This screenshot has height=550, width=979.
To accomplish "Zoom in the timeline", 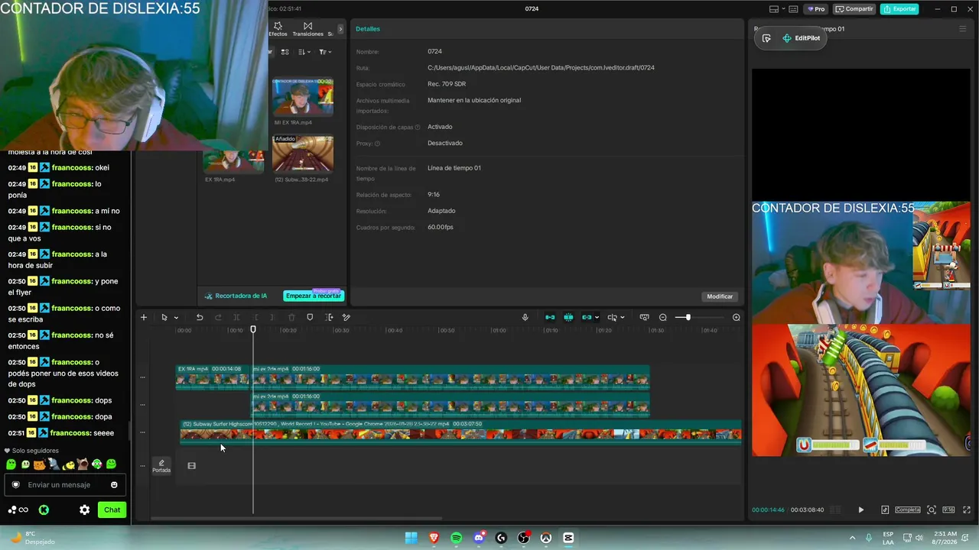I will tap(736, 317).
